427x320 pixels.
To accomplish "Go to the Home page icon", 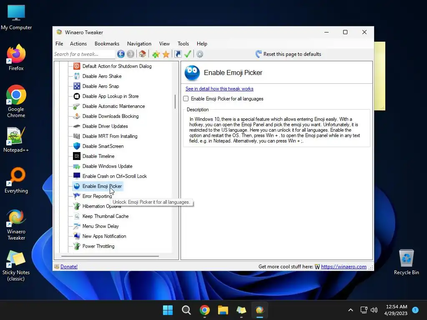I will (x=143, y=54).
